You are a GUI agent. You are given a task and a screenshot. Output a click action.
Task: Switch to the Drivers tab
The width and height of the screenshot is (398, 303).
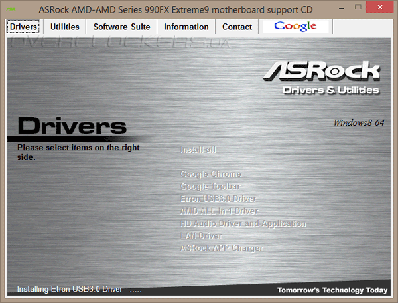[23, 27]
